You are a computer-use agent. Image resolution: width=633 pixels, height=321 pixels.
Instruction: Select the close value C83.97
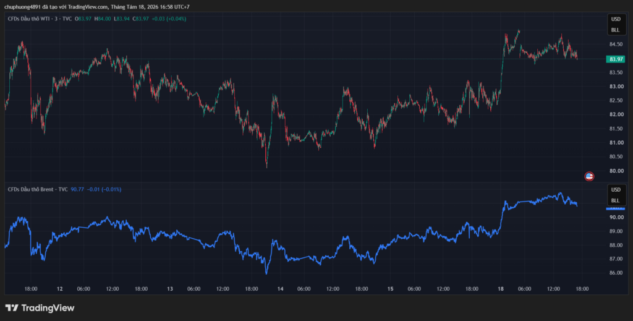(x=141, y=19)
